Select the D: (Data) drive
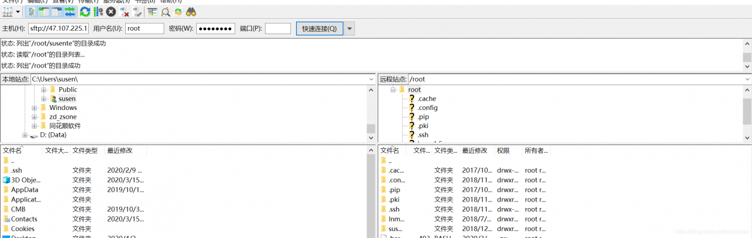This screenshot has height=238, width=752. [53, 135]
